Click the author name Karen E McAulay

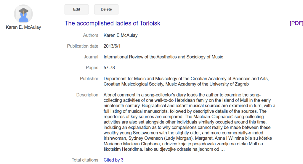point(121,35)
